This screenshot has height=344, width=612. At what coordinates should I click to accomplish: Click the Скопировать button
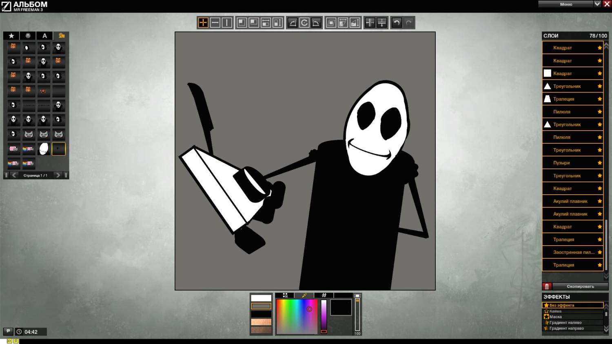point(580,286)
